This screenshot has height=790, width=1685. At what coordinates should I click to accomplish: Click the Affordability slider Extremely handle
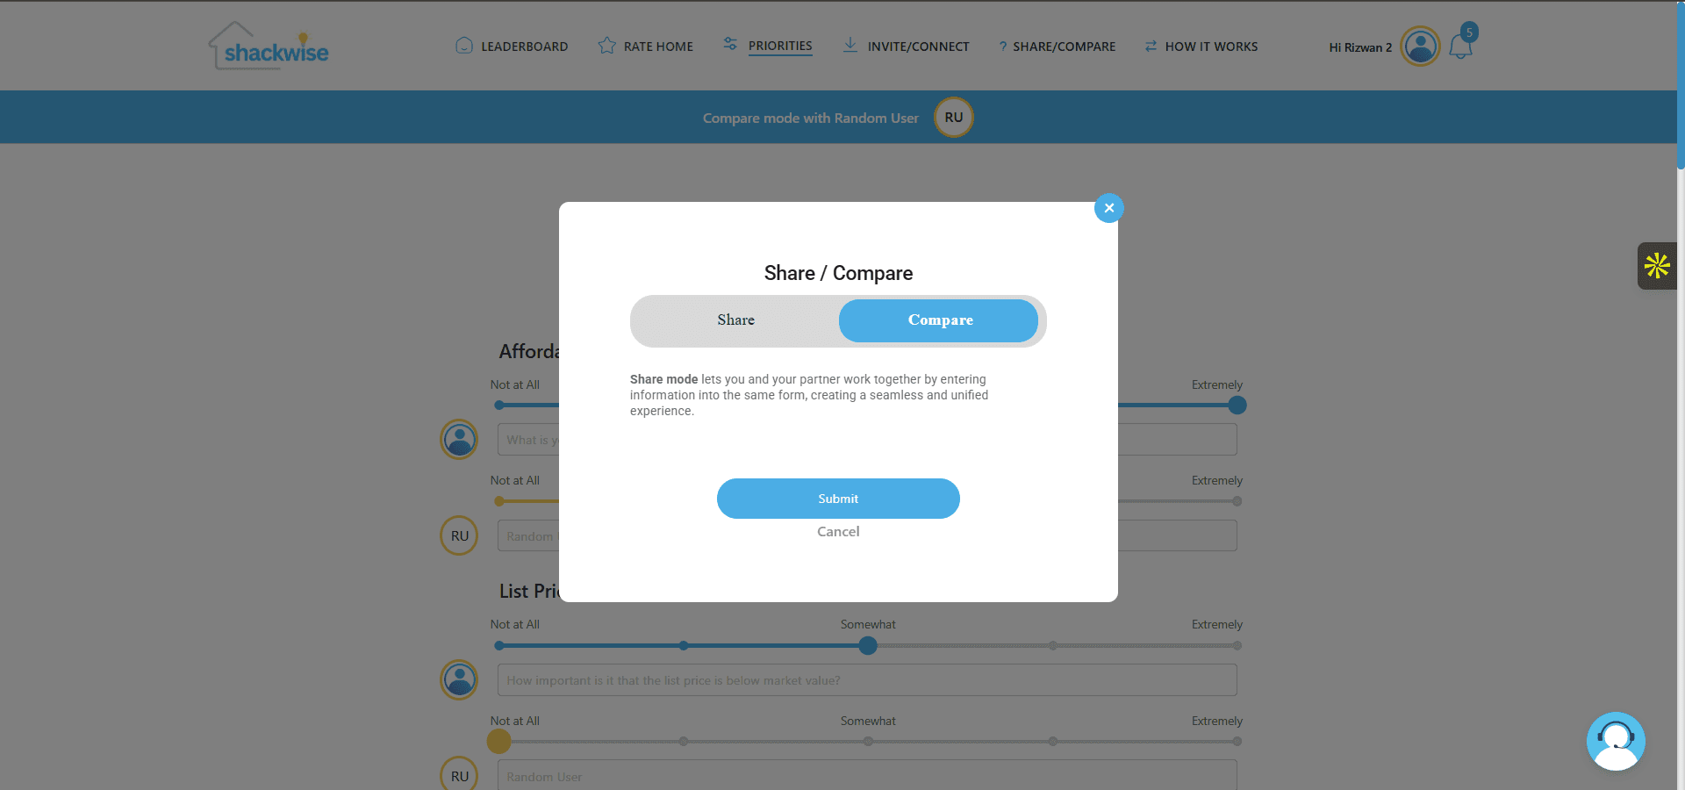click(x=1237, y=405)
